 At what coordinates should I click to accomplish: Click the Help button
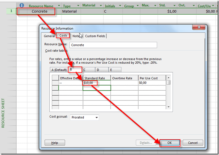tap(55, 143)
